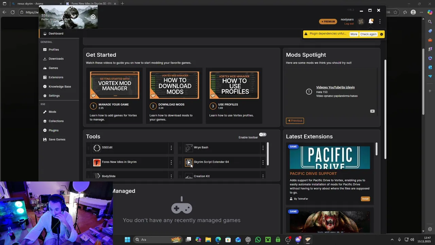Click the Tools list scrollbar
Viewport: 435px width, 245px height.
268,154
